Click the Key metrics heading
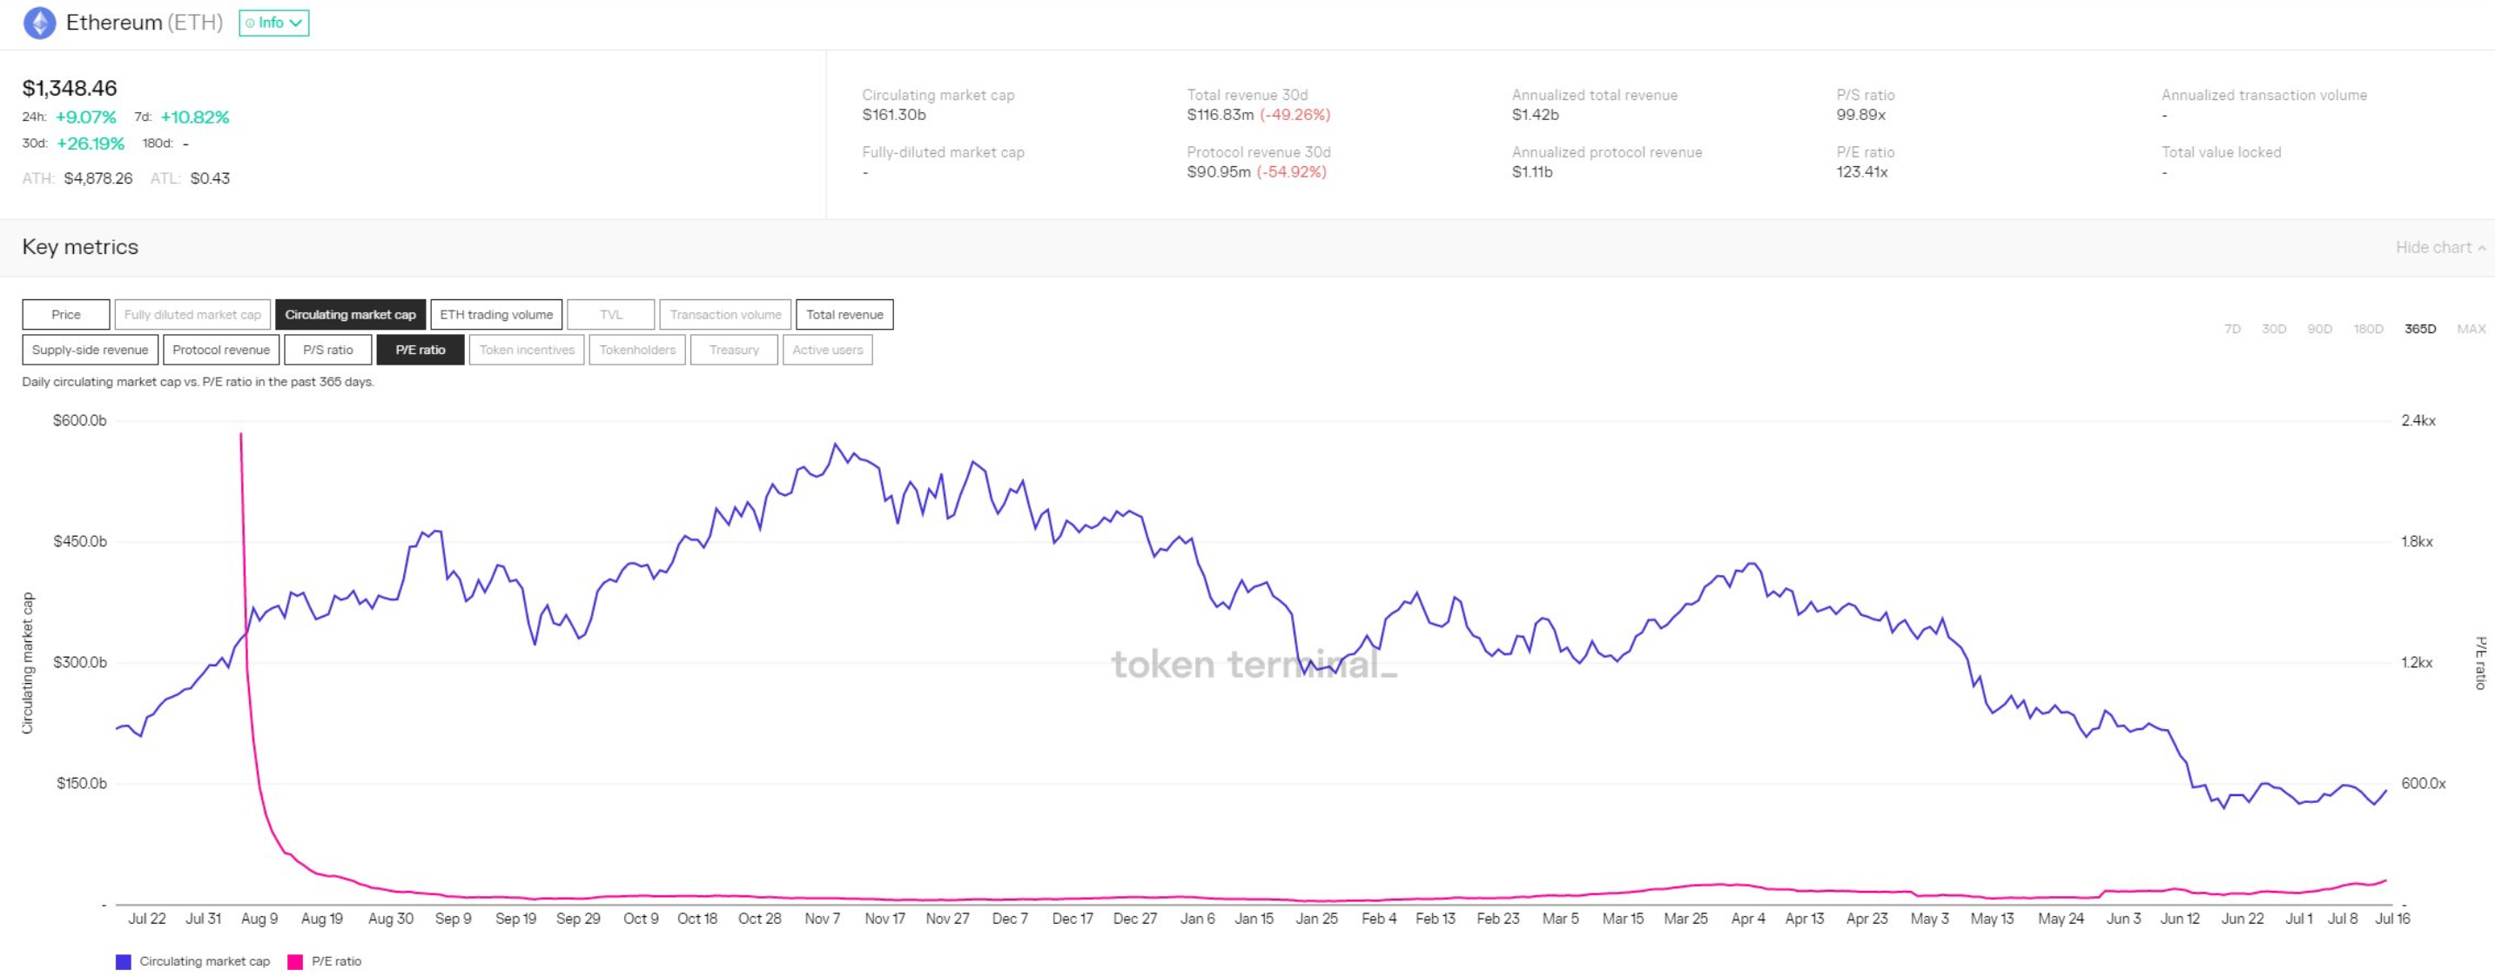The height and width of the screenshot is (977, 2495). coord(80,247)
